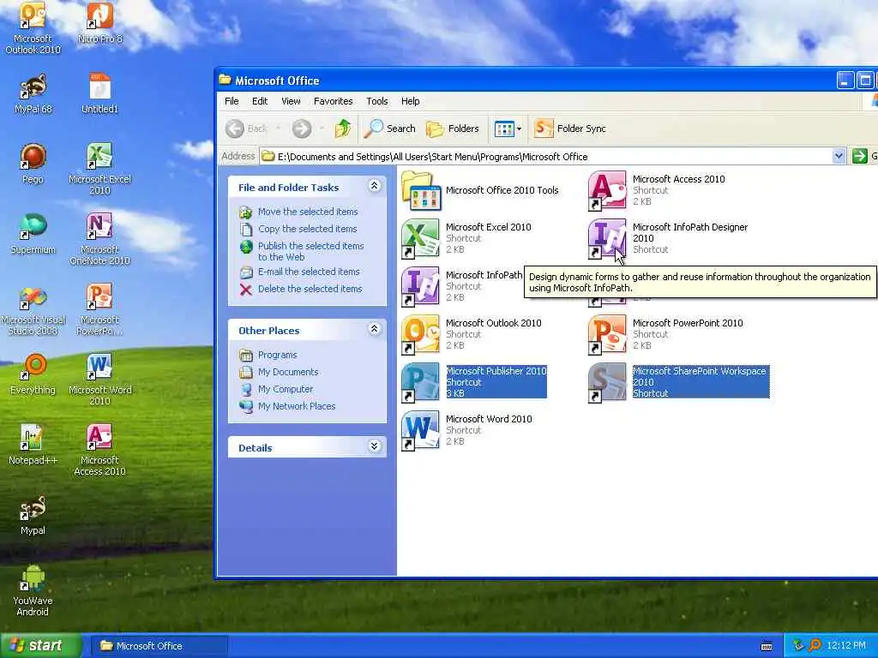Open the Views dropdown button
Screen dimensions: 878x658
[508, 129]
